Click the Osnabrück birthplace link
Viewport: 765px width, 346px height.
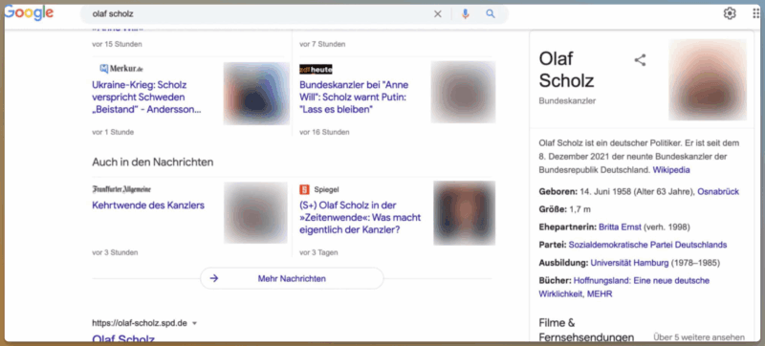[x=718, y=191]
